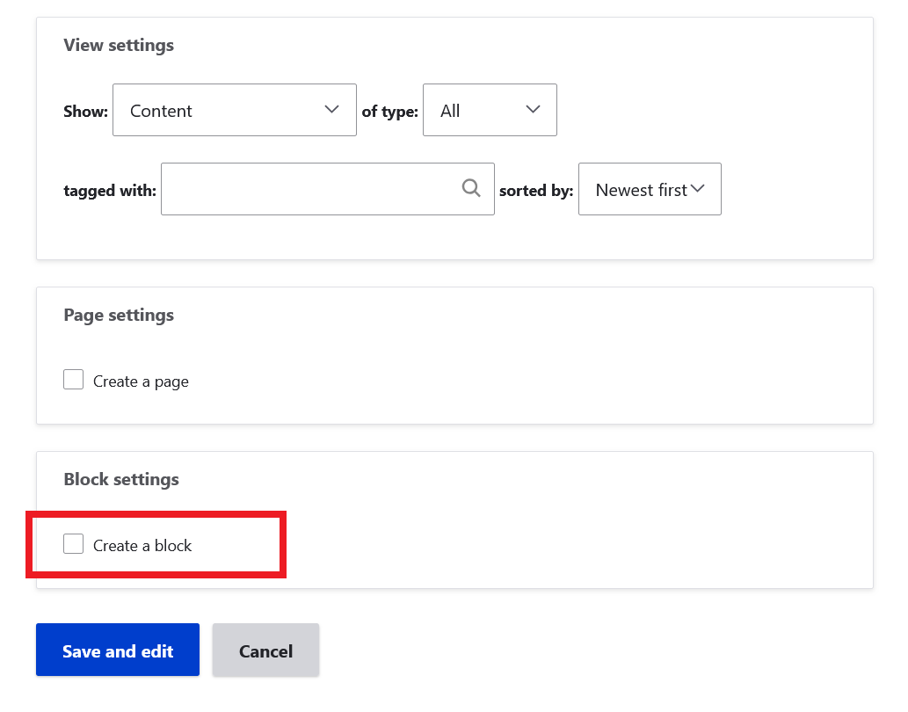Open the Show dropdown displaying Content
Image resolution: width=908 pixels, height=712 pixels.
pos(234,109)
